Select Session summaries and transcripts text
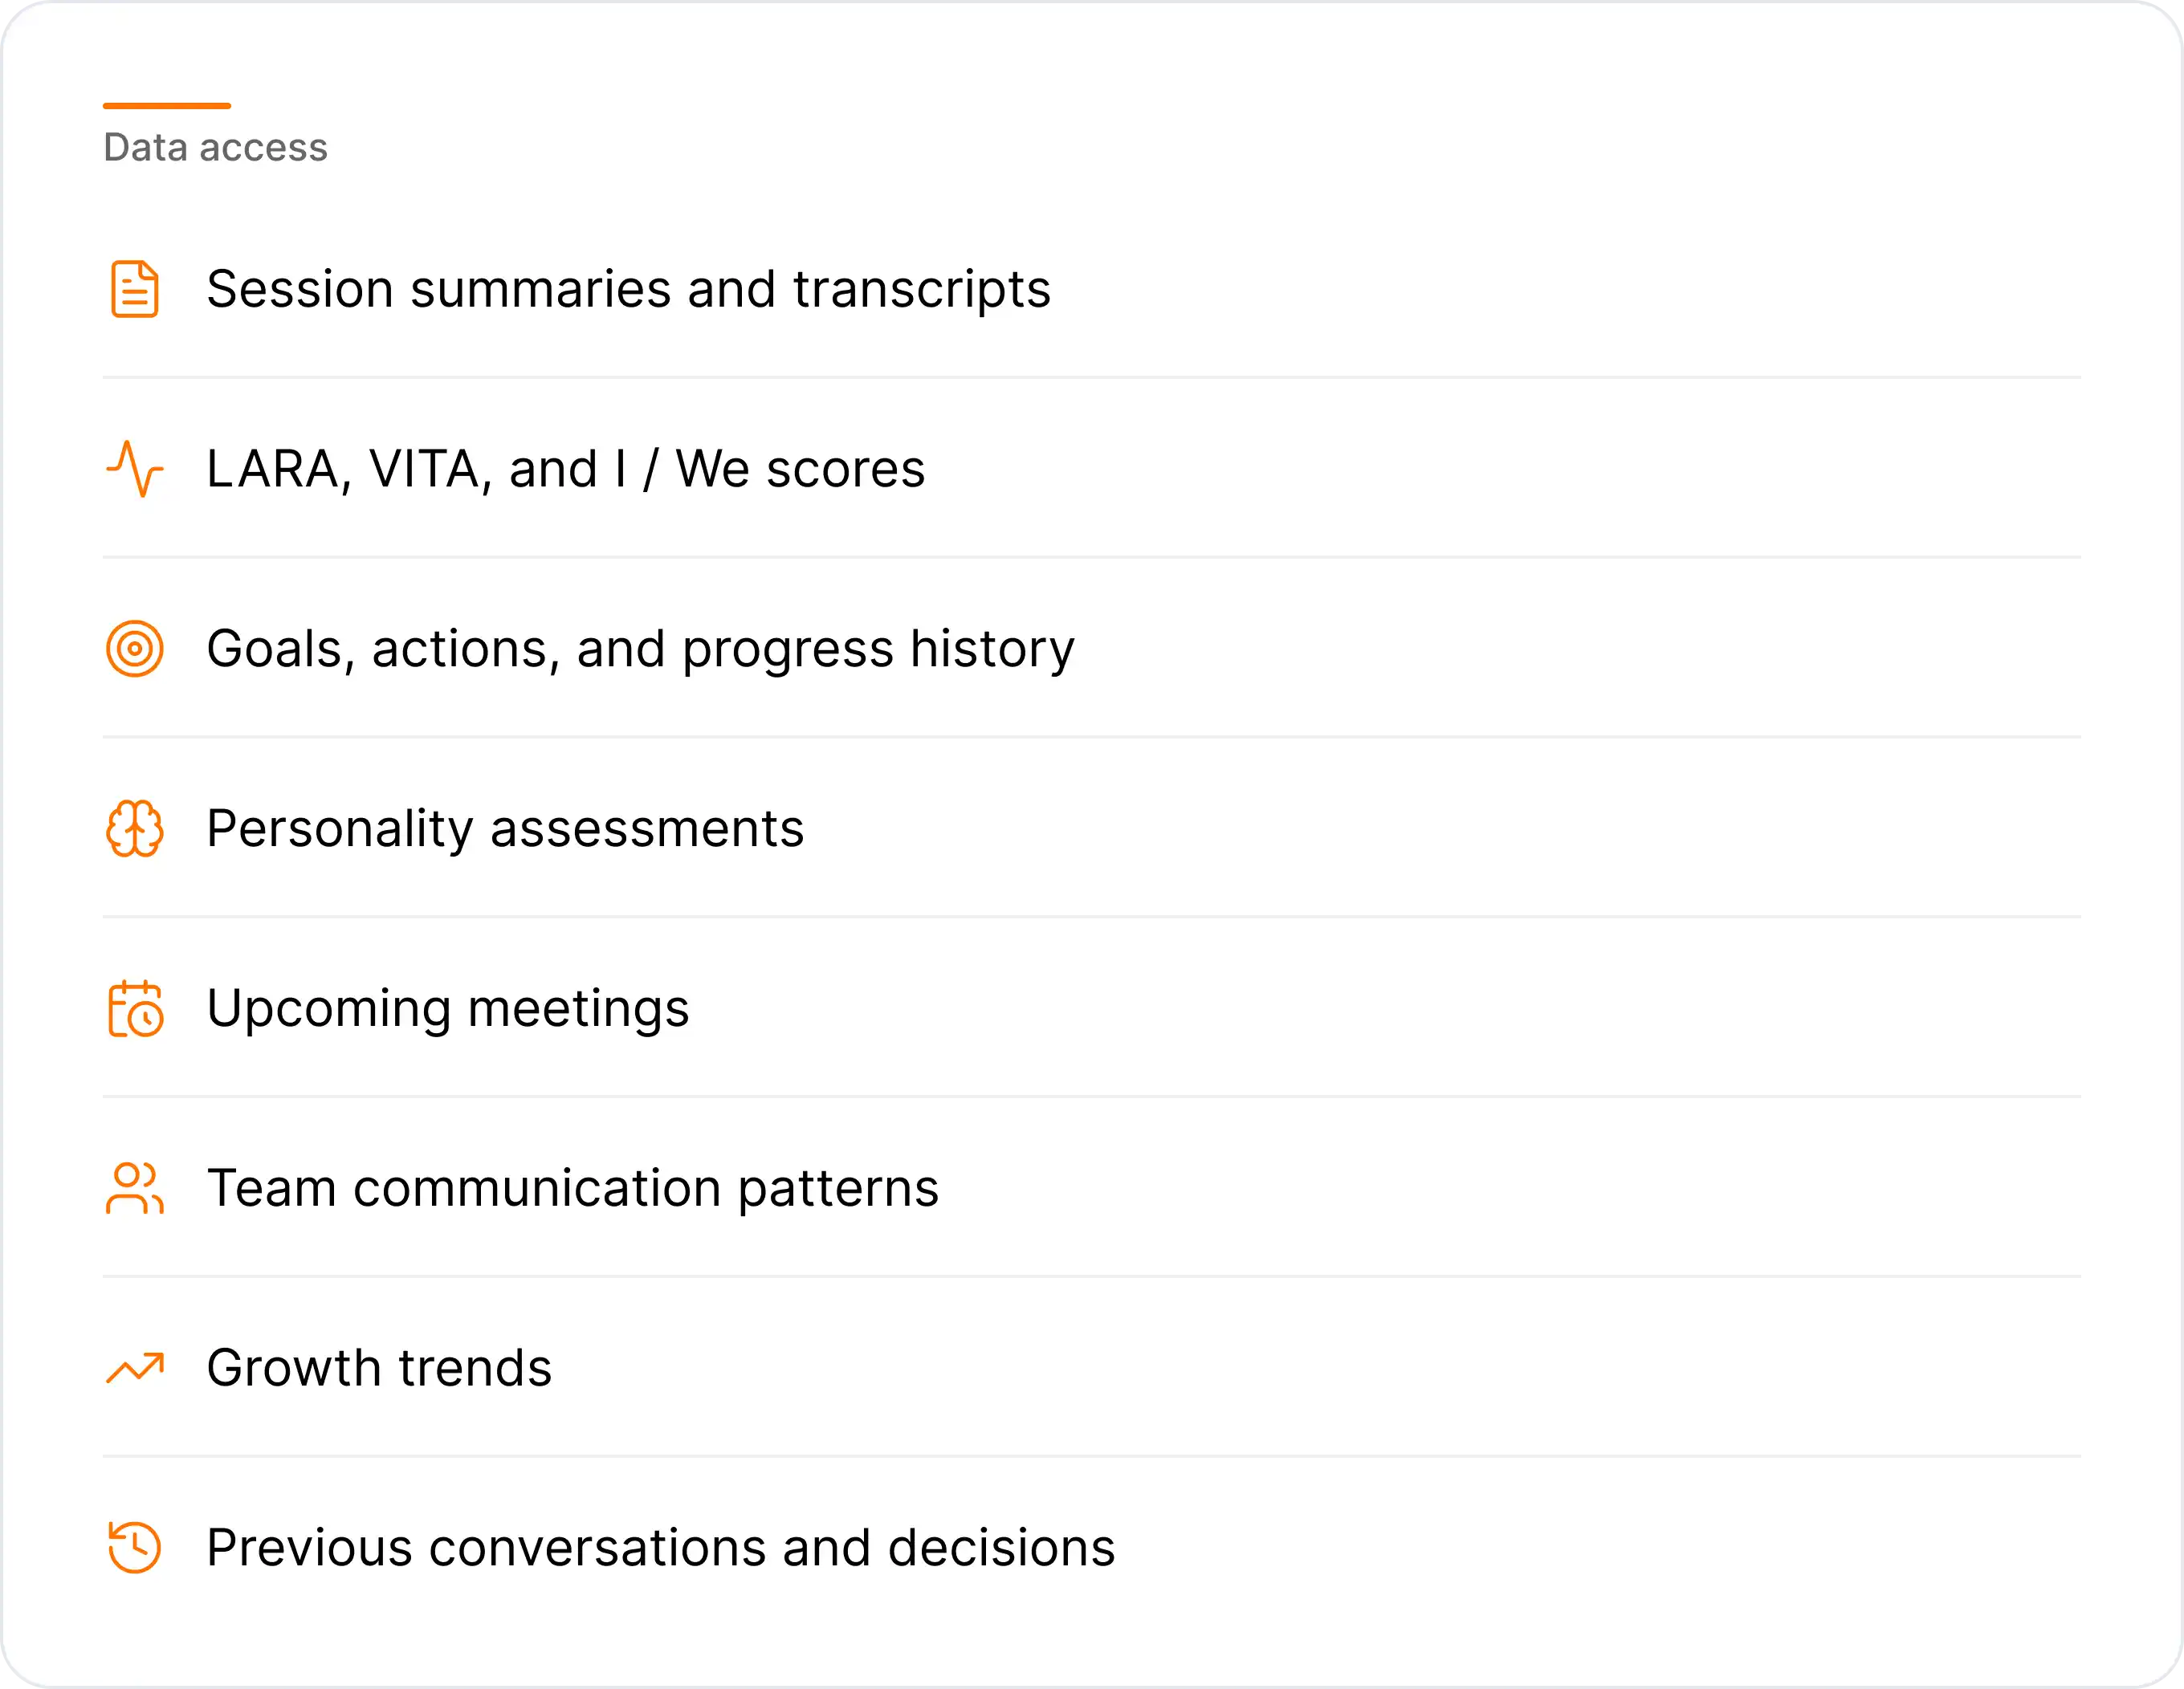The height and width of the screenshot is (1689, 2184). 628,289
